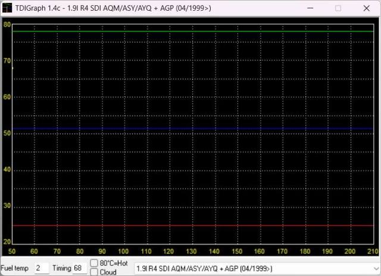Viewport: 381px width, 276px height.
Task: Click the disabled maximize button
Action: click(338, 8)
